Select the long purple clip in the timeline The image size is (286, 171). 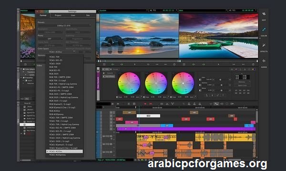186,129
